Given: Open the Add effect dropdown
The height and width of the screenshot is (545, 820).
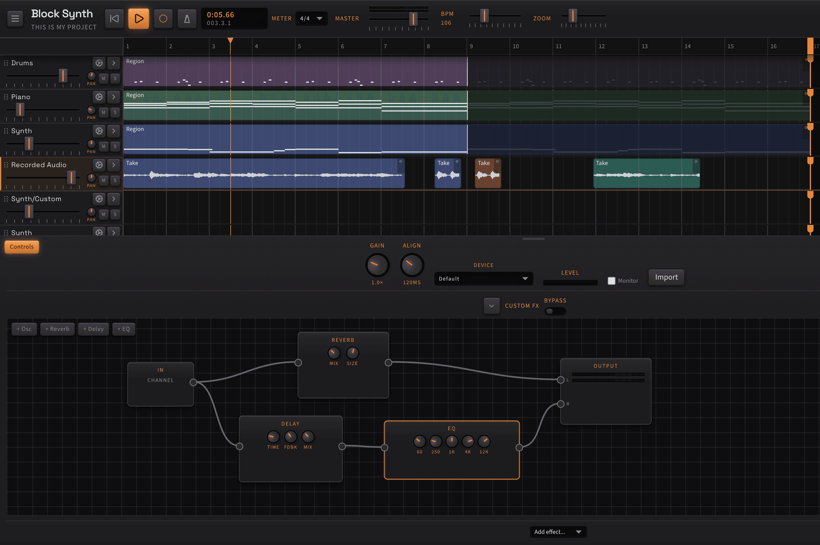Looking at the screenshot, I should click(x=558, y=532).
